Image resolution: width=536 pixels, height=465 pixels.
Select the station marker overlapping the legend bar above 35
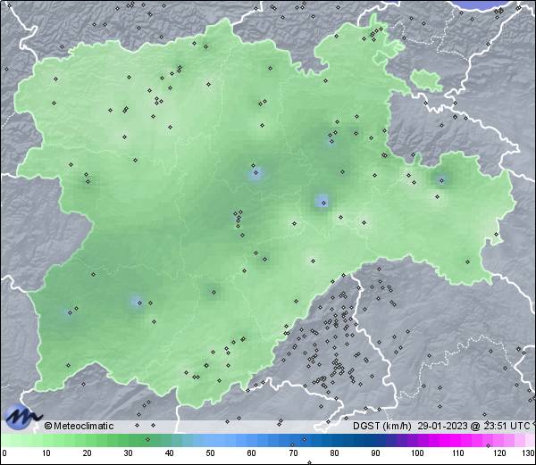pos(147,439)
